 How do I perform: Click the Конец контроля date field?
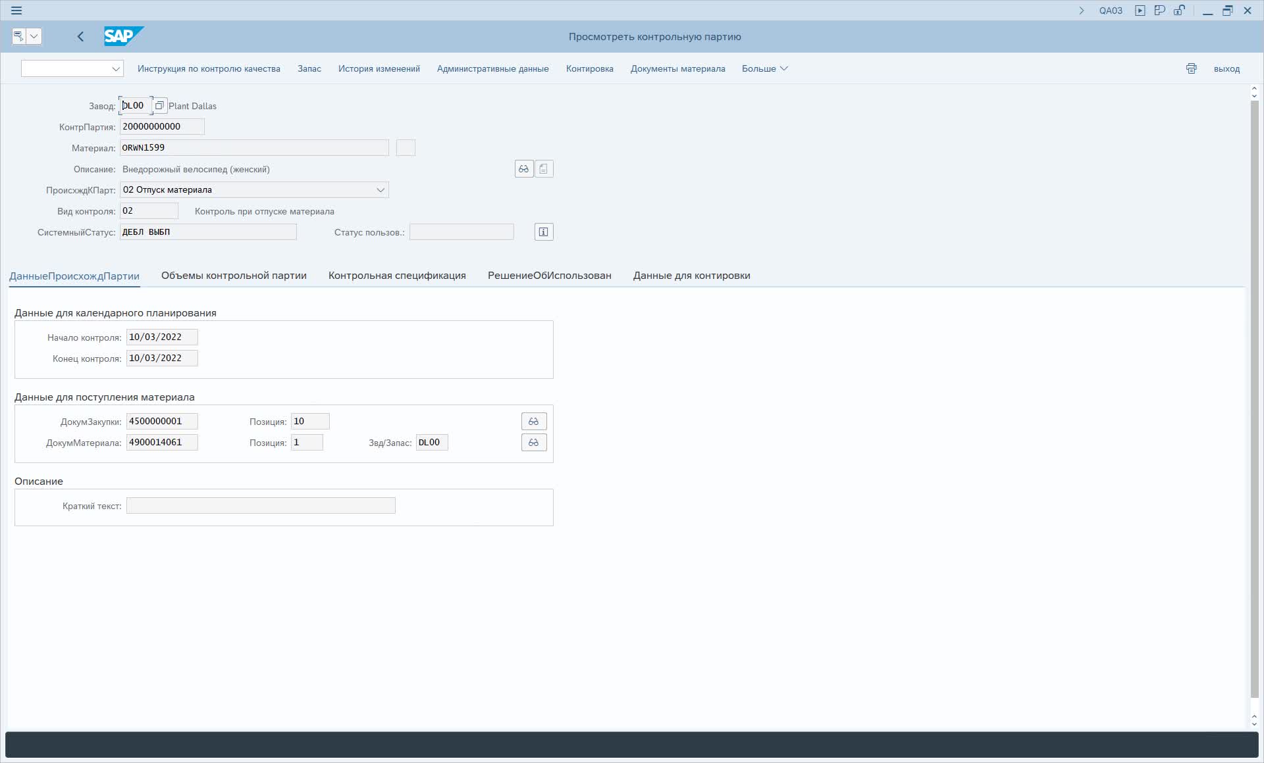click(x=162, y=358)
